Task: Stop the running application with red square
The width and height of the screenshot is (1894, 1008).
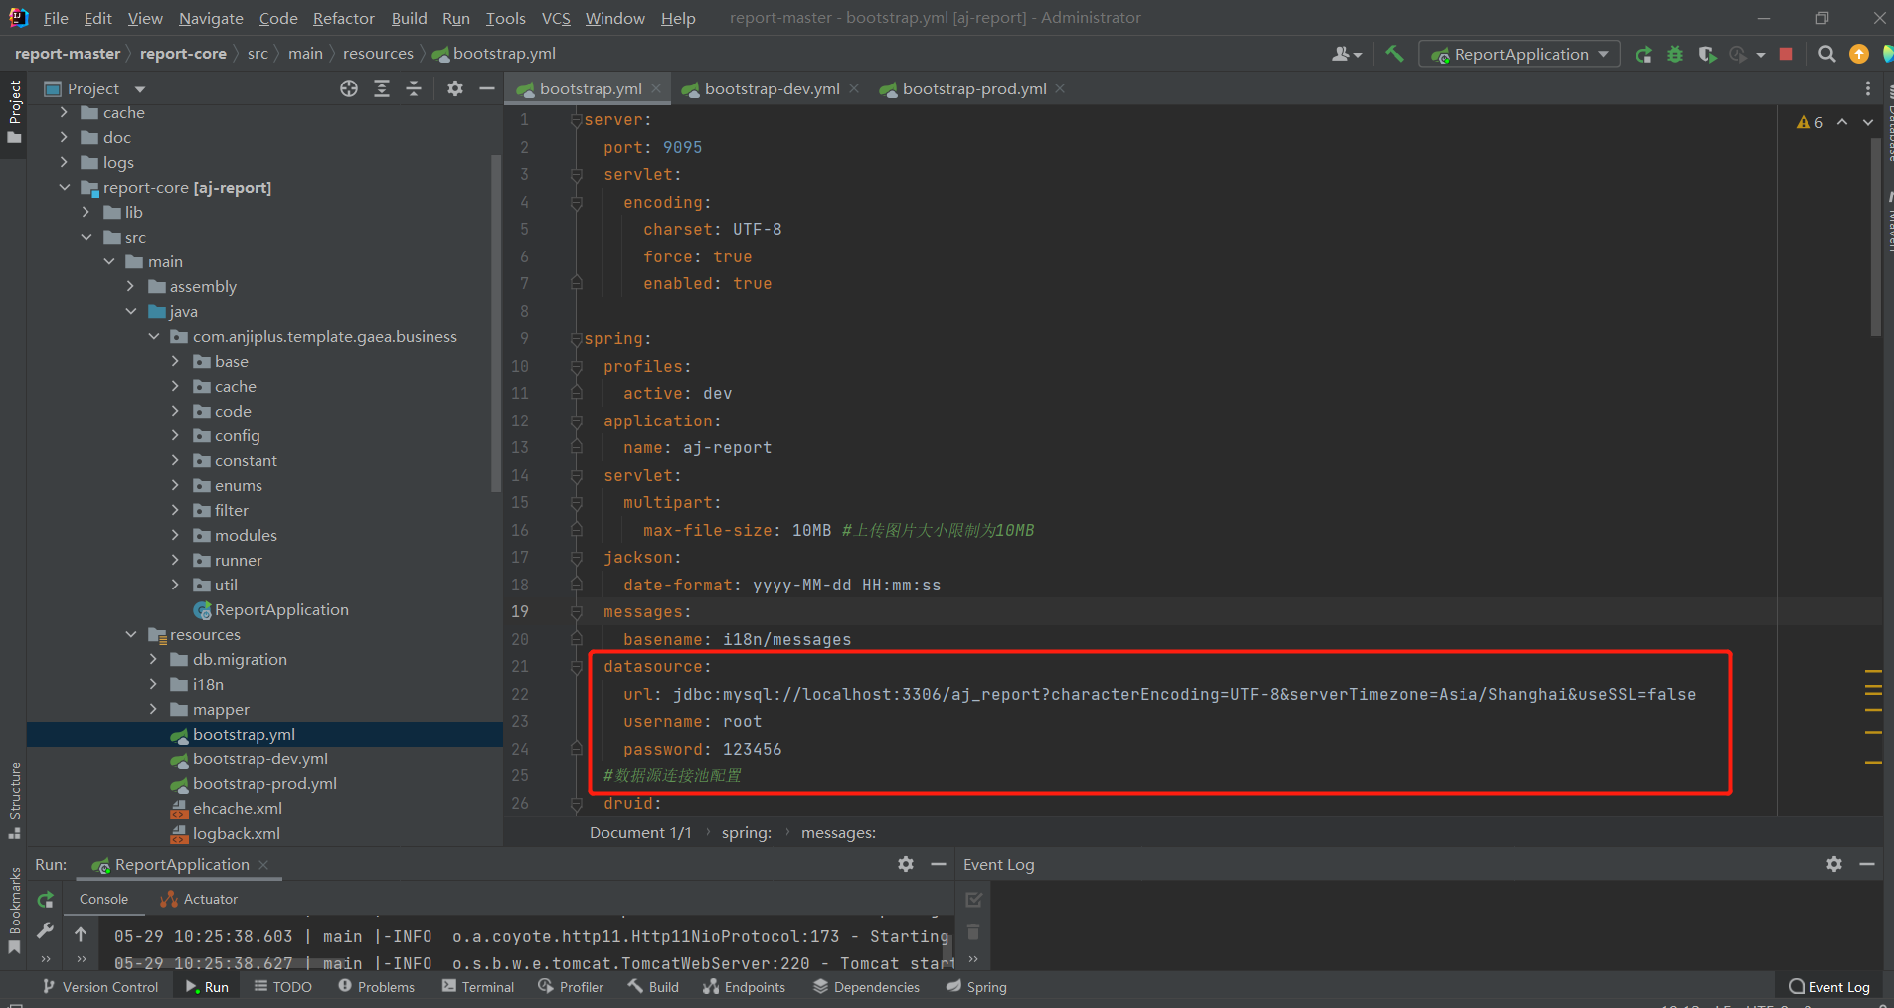Action: [x=1786, y=54]
